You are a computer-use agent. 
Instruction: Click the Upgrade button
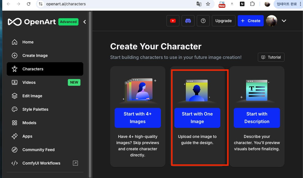pos(224,21)
